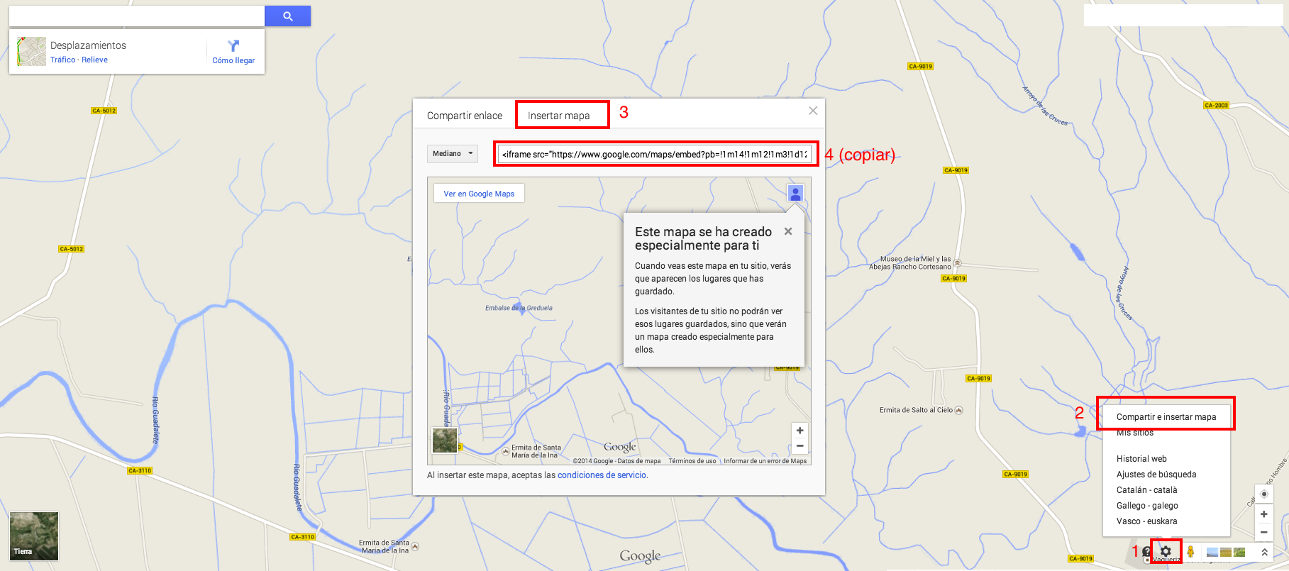This screenshot has width=1289, height=571.
Task: Click the Relieve link
Action: tap(94, 60)
